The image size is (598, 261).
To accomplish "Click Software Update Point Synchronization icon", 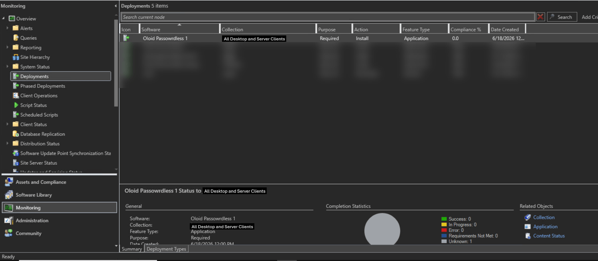I will [x=16, y=153].
